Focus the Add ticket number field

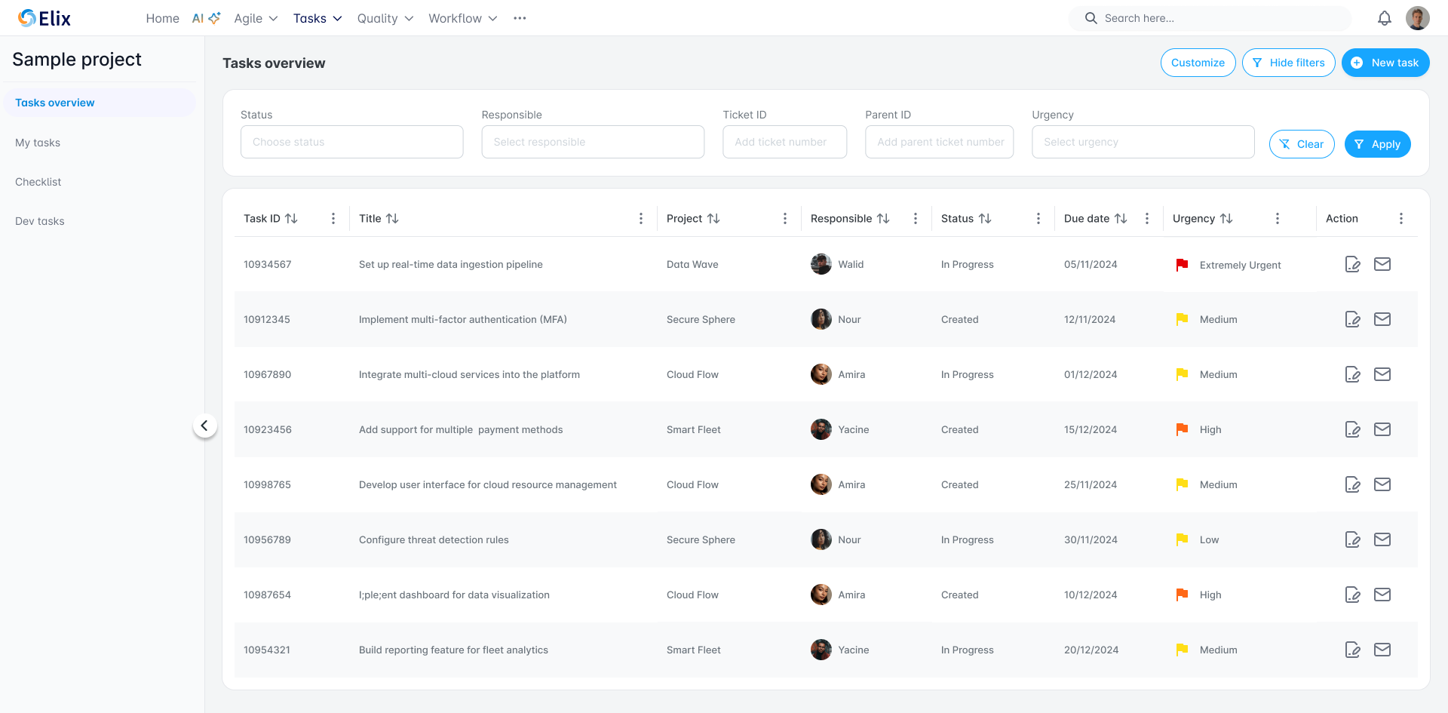pyautogui.click(x=784, y=142)
